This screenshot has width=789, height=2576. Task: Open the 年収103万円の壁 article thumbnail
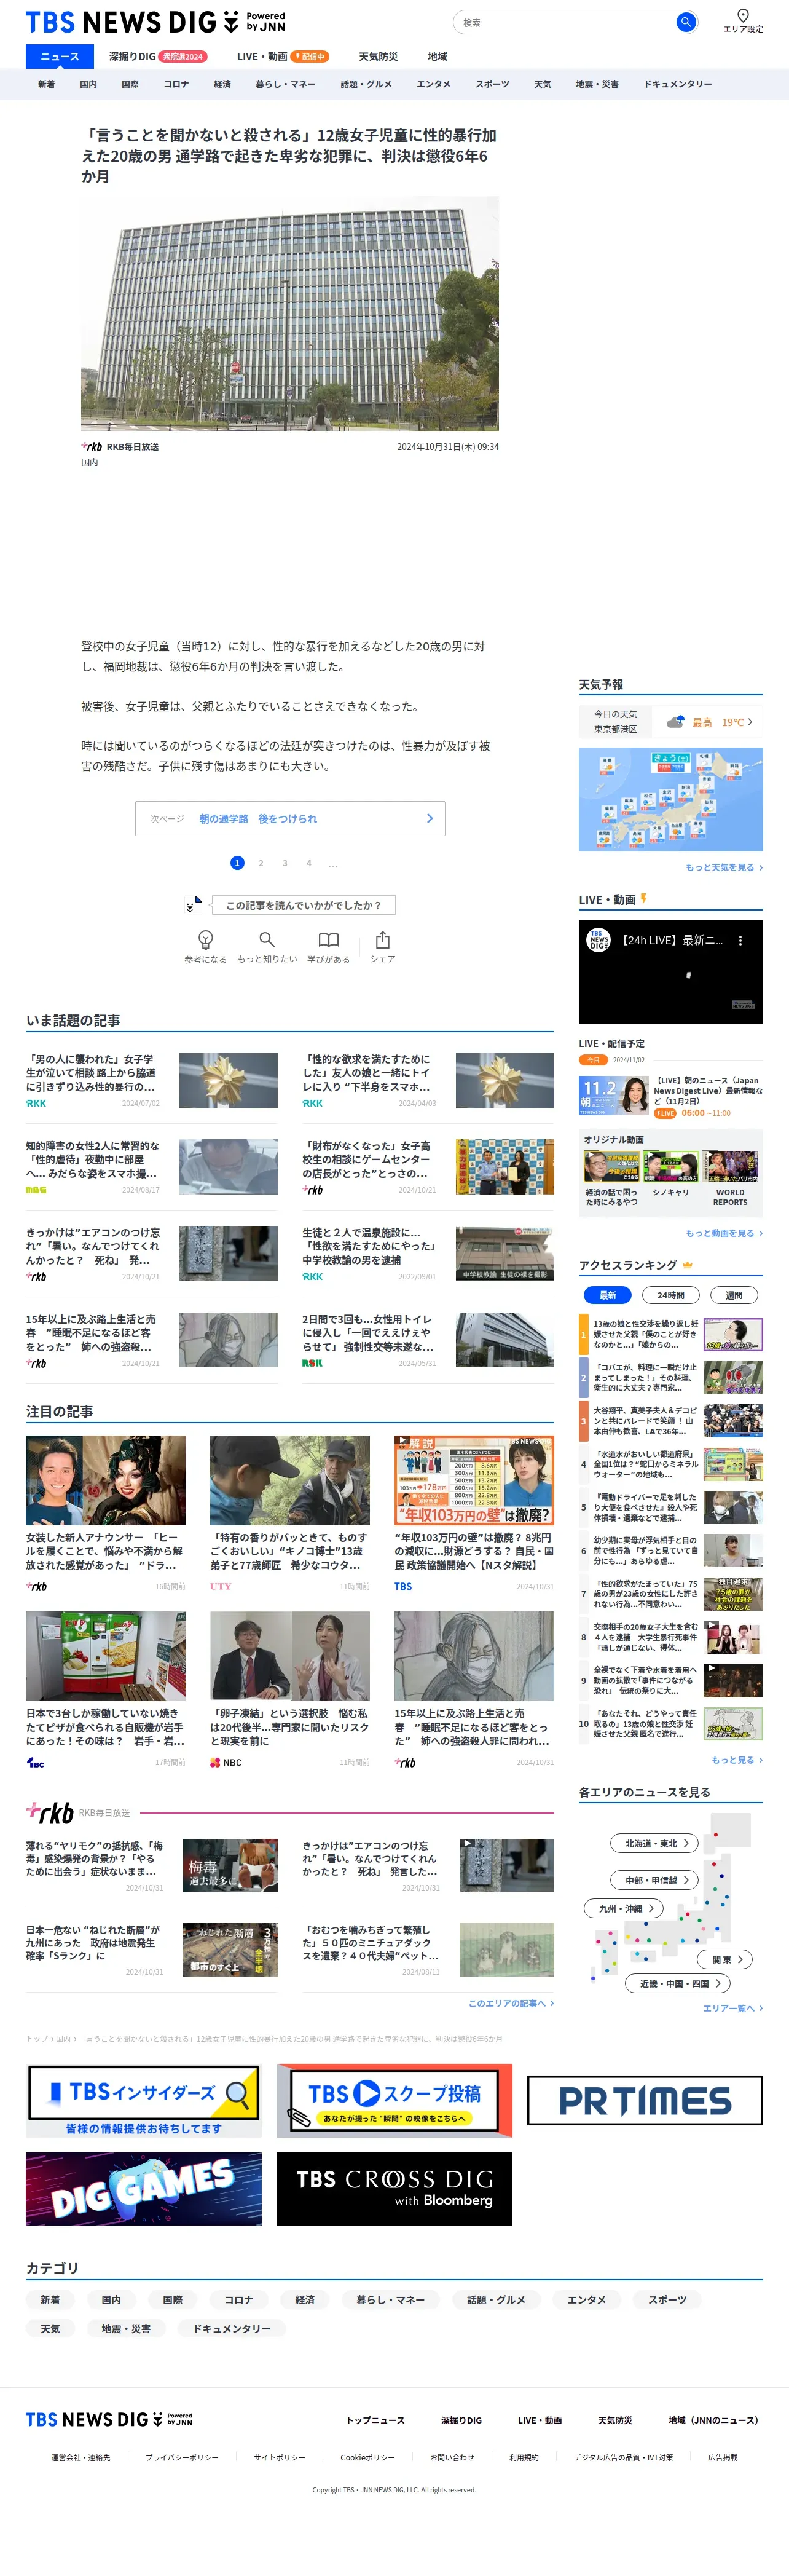click(x=474, y=1480)
